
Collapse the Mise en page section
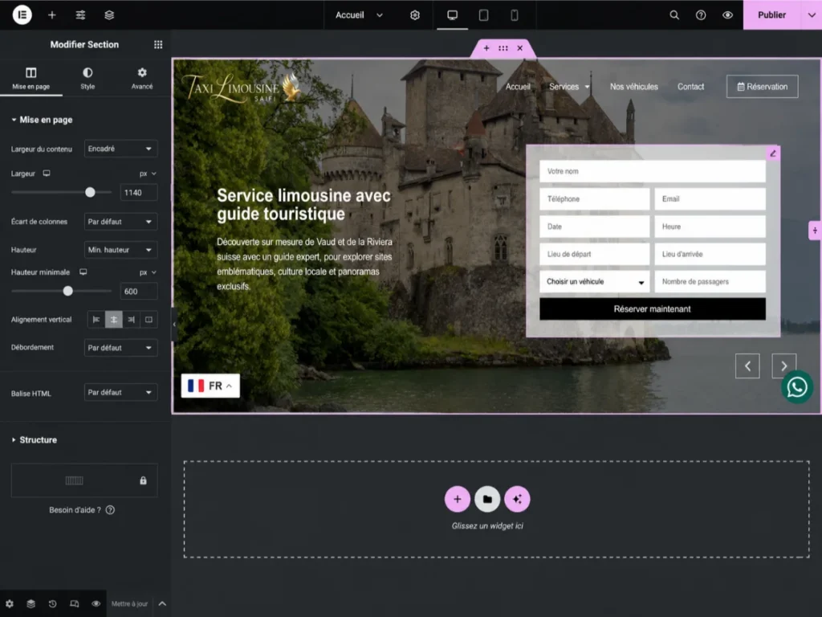coord(42,120)
